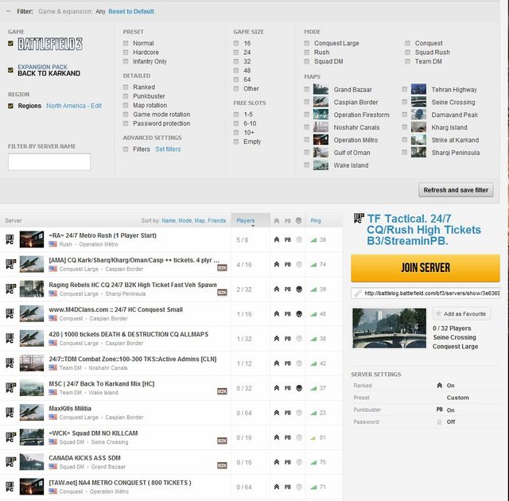Sort servers by Ping column
This screenshot has height=501, width=509.
pos(316,220)
